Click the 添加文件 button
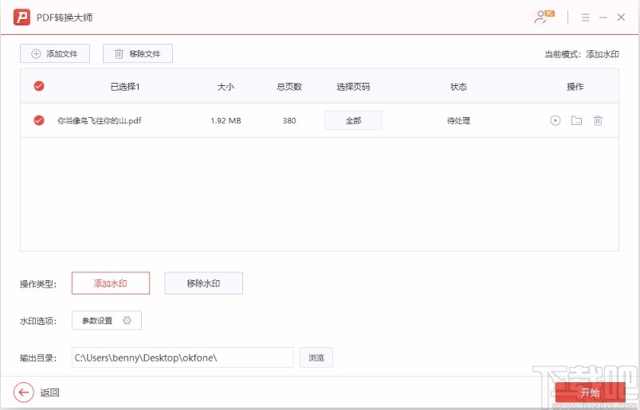Viewport: 640px width, 410px height. click(55, 53)
